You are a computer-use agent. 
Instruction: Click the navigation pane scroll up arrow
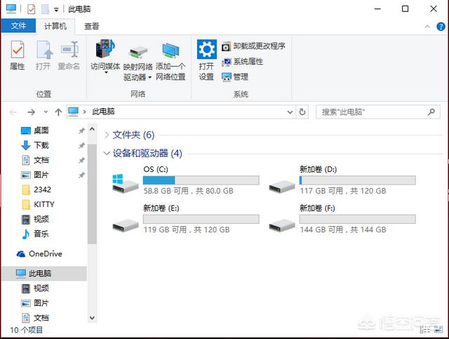coord(92,129)
